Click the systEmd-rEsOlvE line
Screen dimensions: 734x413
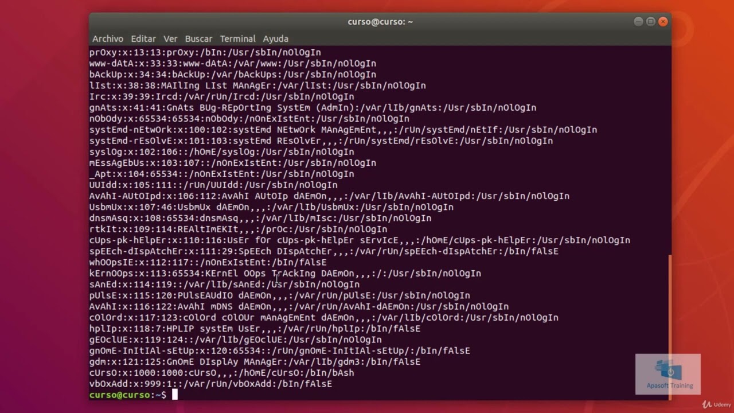coord(321,141)
